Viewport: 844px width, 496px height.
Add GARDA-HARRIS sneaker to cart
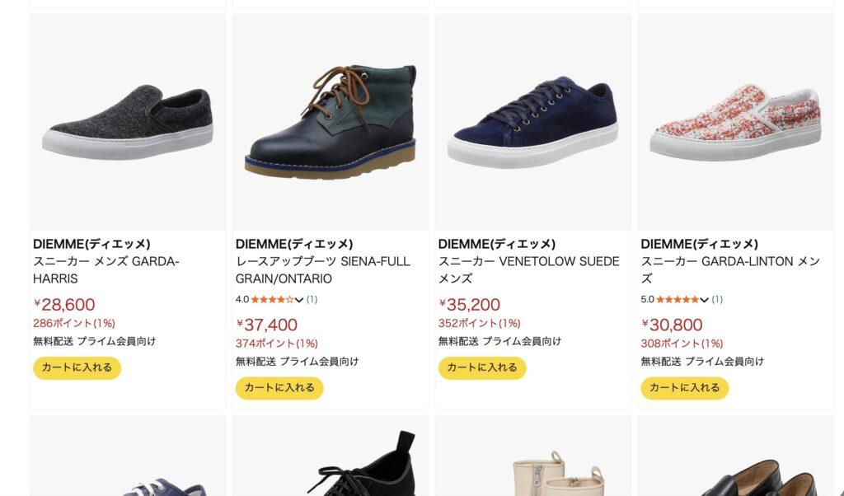pos(77,367)
